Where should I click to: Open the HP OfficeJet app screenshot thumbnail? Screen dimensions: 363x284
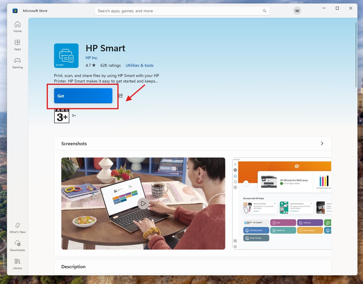coord(282,204)
